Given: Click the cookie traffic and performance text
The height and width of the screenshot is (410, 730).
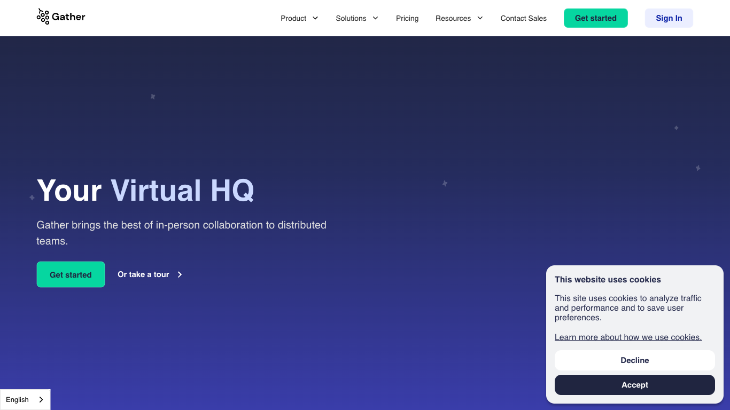Looking at the screenshot, I should 628,308.
